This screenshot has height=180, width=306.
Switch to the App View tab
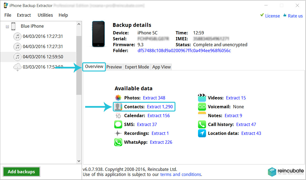click(x=161, y=67)
